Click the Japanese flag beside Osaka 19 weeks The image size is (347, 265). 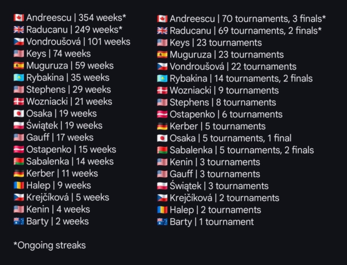point(19,114)
